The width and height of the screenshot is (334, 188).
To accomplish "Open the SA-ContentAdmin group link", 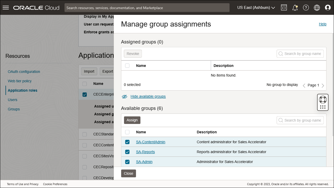I will pyautogui.click(x=151, y=142).
